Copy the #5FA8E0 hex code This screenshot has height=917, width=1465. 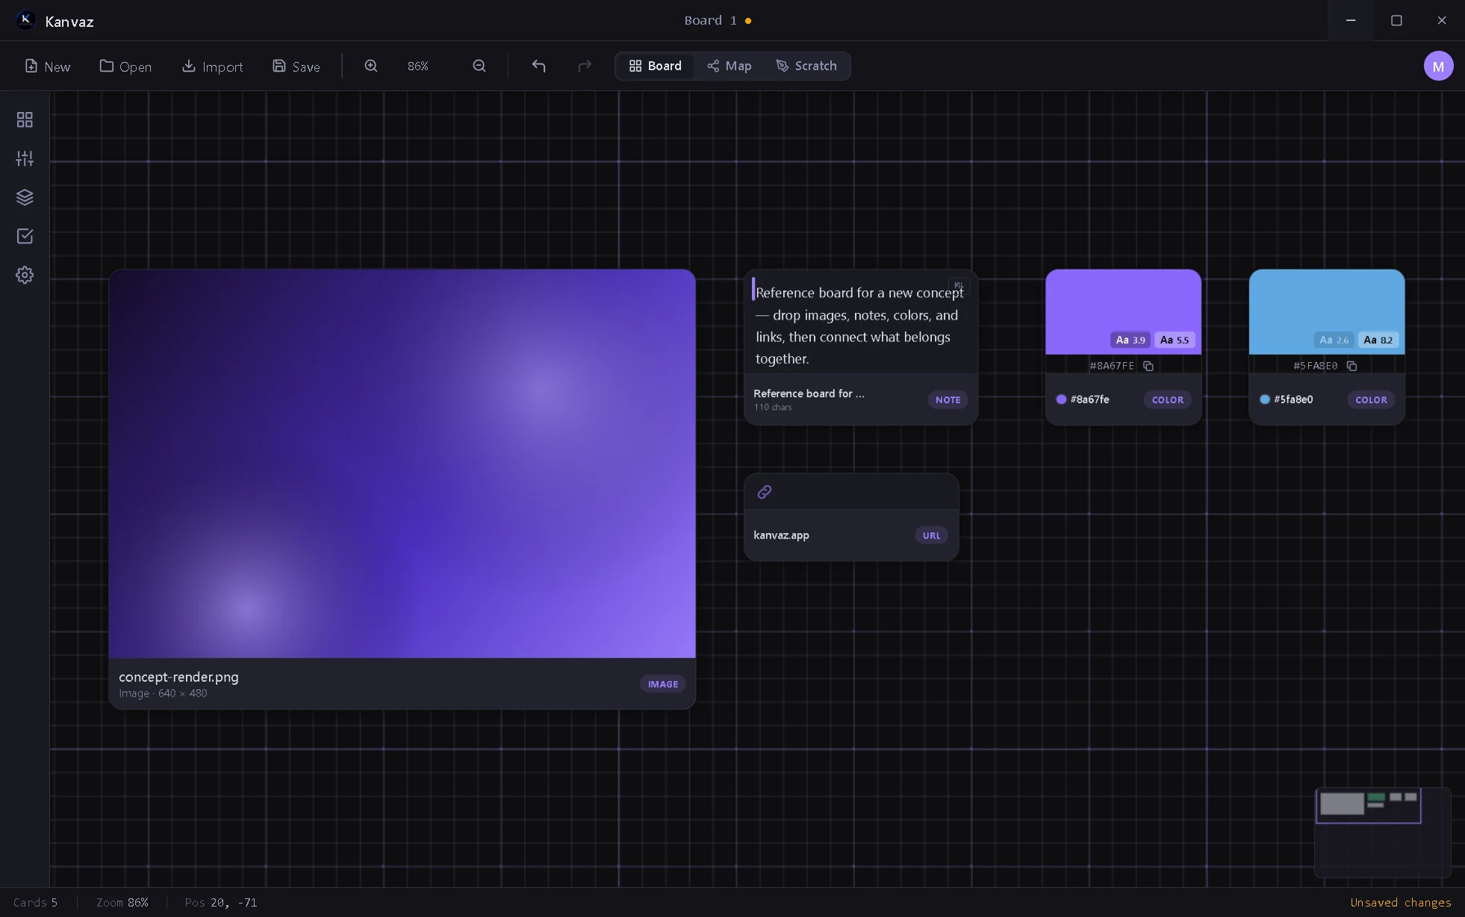(x=1352, y=366)
